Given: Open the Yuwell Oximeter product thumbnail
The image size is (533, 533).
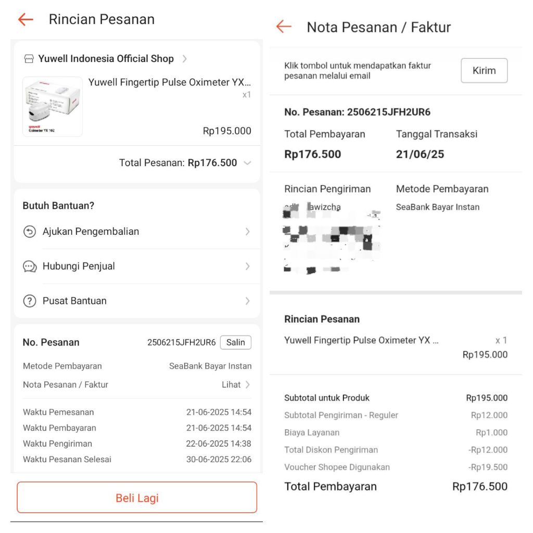Looking at the screenshot, I should coord(53,107).
